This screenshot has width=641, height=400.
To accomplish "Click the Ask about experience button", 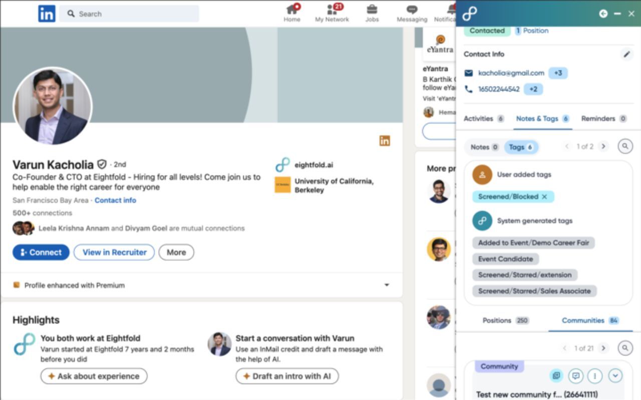I will click(94, 376).
